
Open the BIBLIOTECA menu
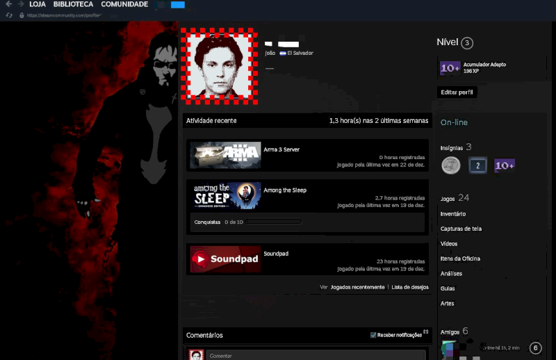coord(73,4)
